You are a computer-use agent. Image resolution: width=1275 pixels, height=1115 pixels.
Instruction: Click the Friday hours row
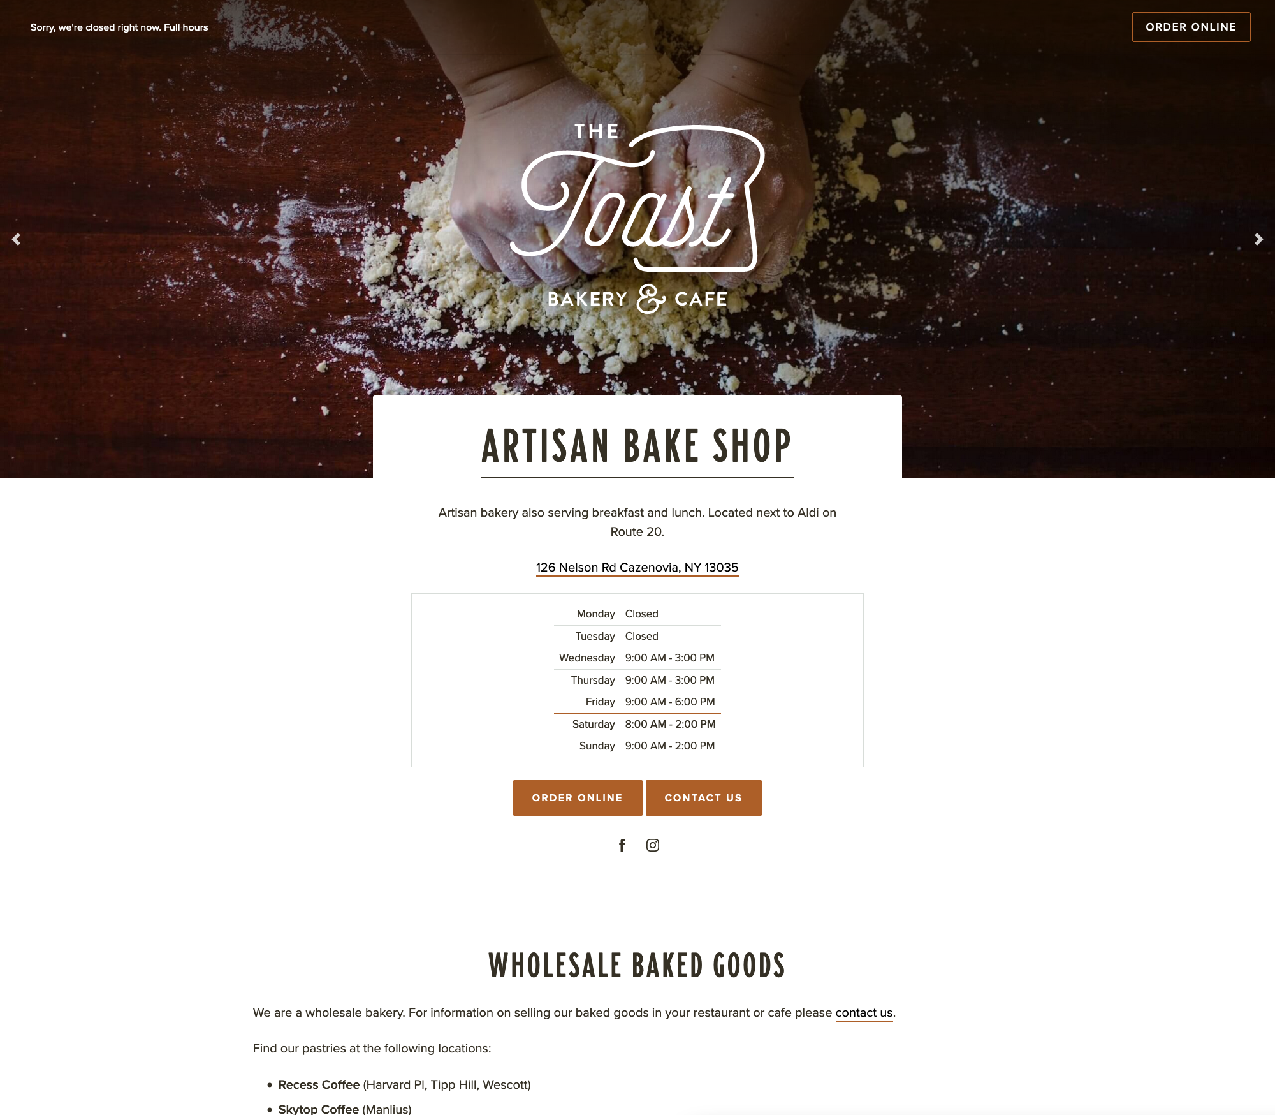pos(637,702)
